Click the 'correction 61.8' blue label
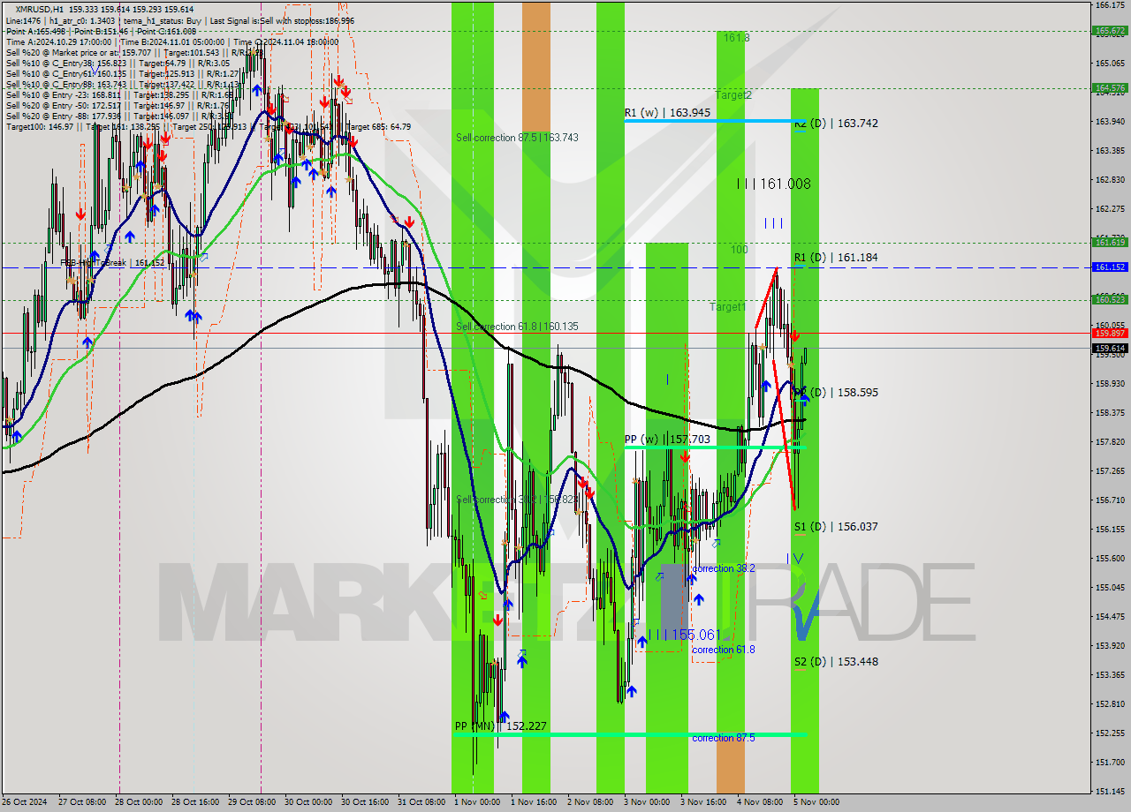This screenshot has width=1131, height=812. [724, 650]
